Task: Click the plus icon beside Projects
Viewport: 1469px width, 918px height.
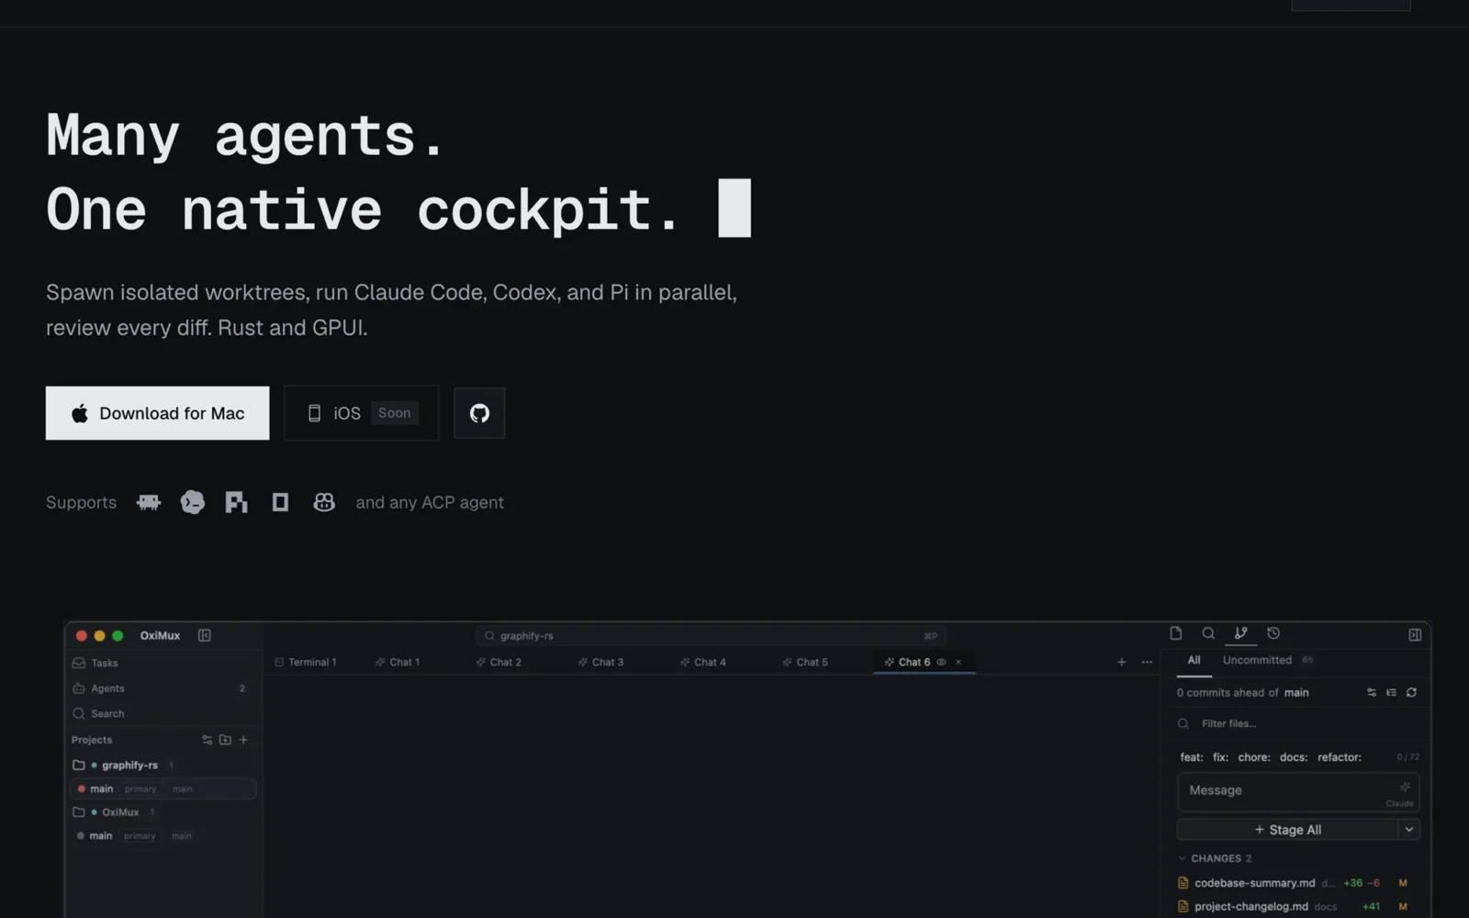Action: [x=243, y=740]
